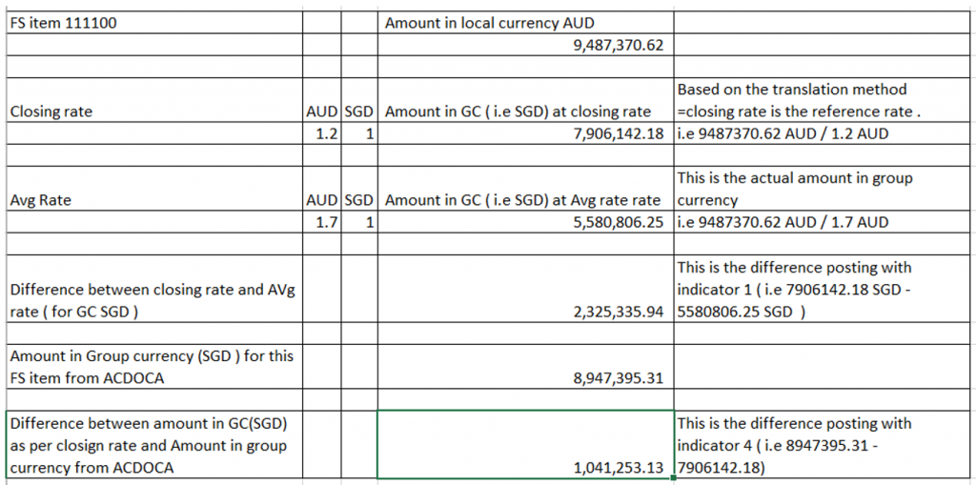This screenshot has height=485, width=976.
Task: Select 'Amount in Group currency (SGD ) for this FS item' cell
Action: pyautogui.click(x=153, y=366)
